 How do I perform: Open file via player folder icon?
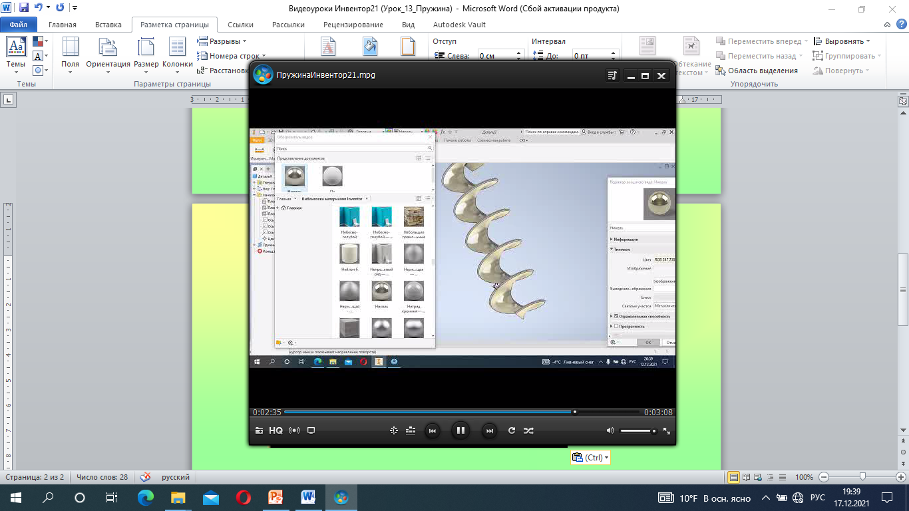(x=259, y=430)
